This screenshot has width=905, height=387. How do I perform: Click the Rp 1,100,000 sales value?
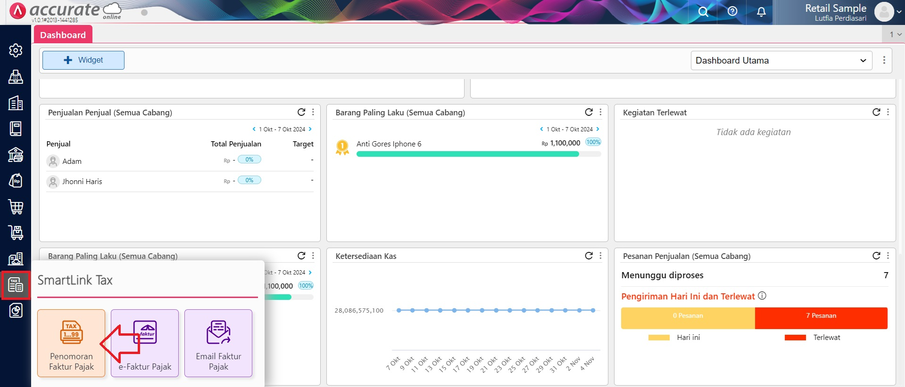tap(561, 143)
